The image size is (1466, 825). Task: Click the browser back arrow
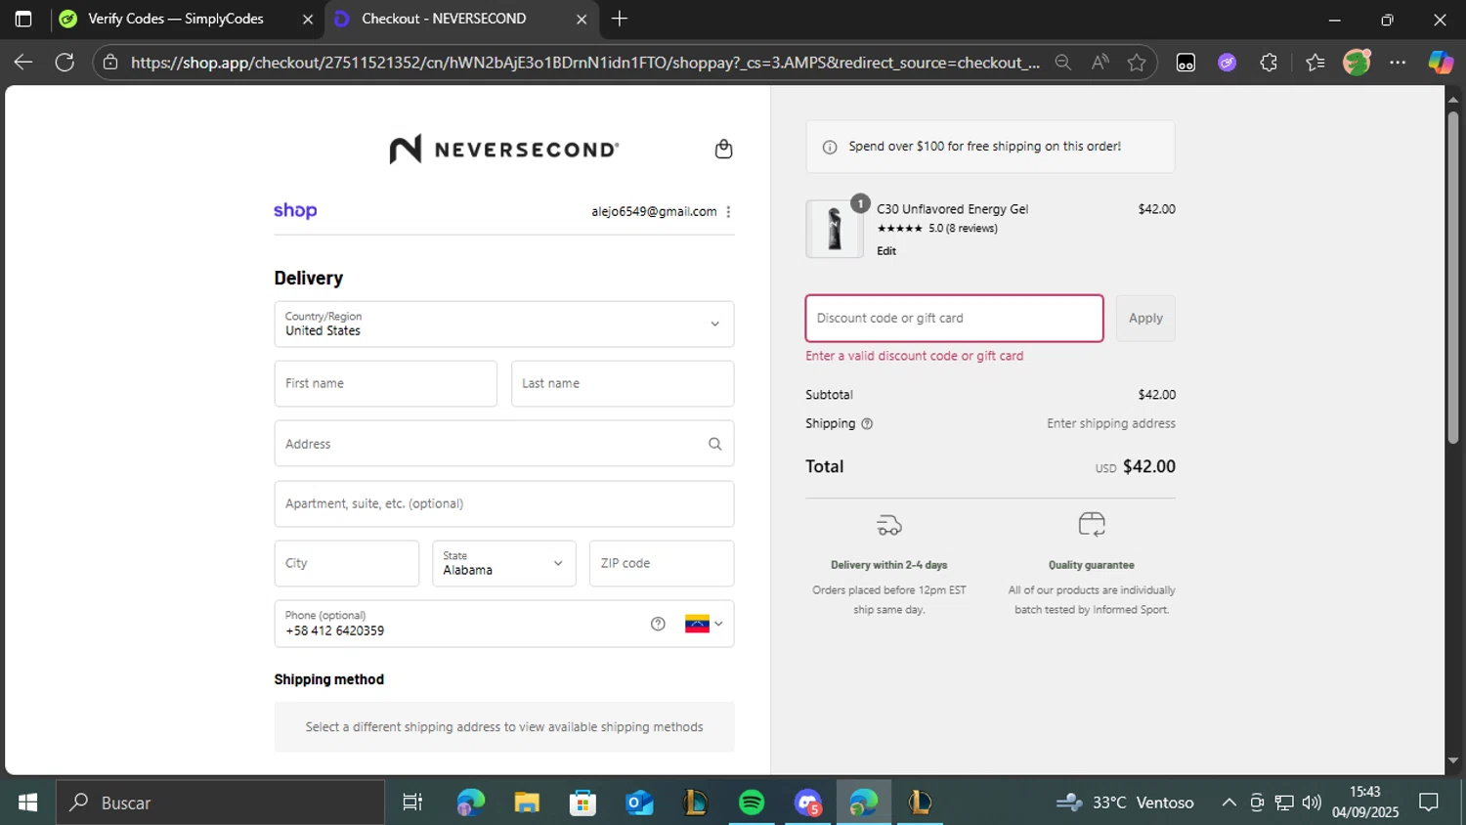tap(23, 62)
